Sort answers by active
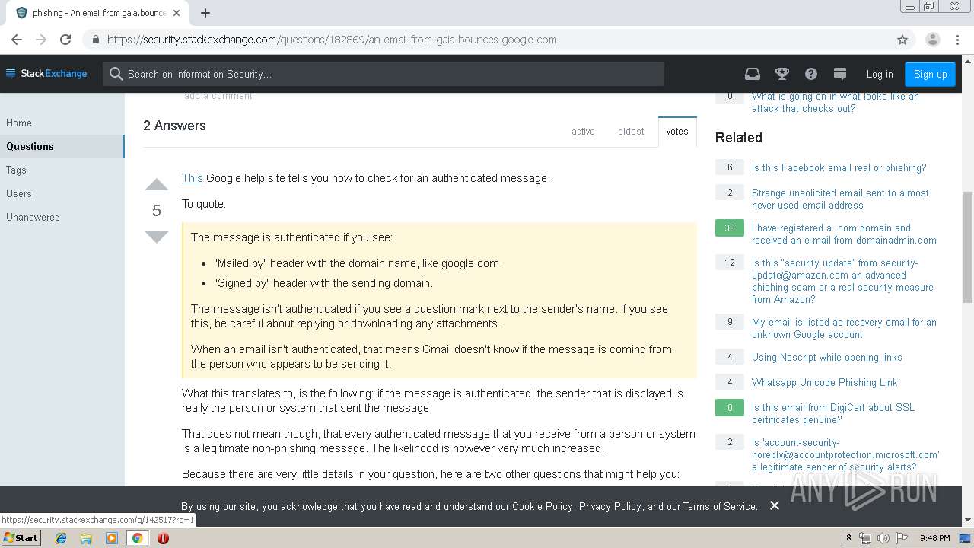 [x=583, y=132]
